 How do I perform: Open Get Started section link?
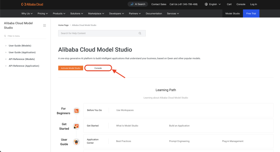[x=92, y=126]
